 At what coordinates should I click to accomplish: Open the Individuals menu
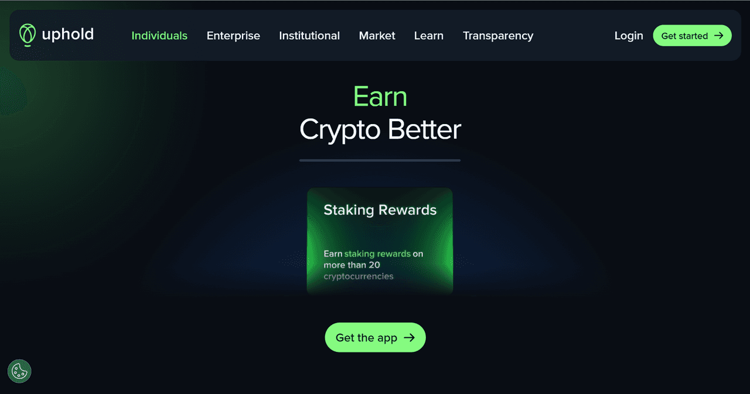click(x=159, y=36)
